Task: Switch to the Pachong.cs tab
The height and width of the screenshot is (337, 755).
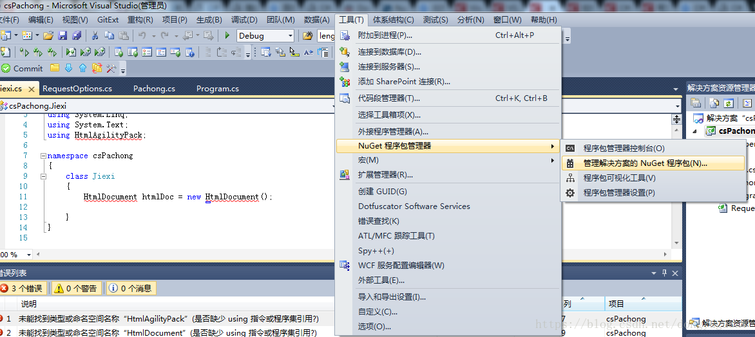Action: [154, 89]
